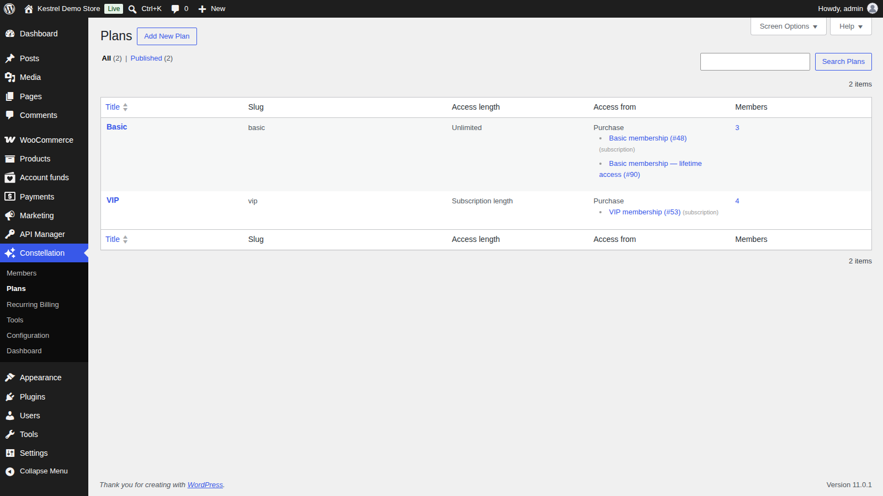The height and width of the screenshot is (496, 883).
Task: Click the Live status badge
Action: (114, 9)
